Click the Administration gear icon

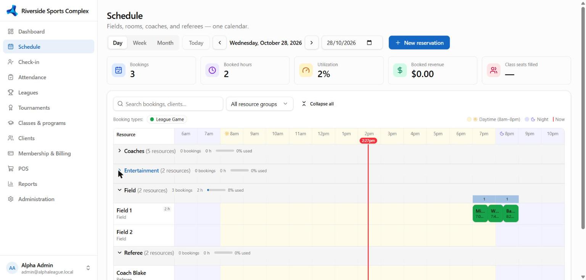coord(11,199)
